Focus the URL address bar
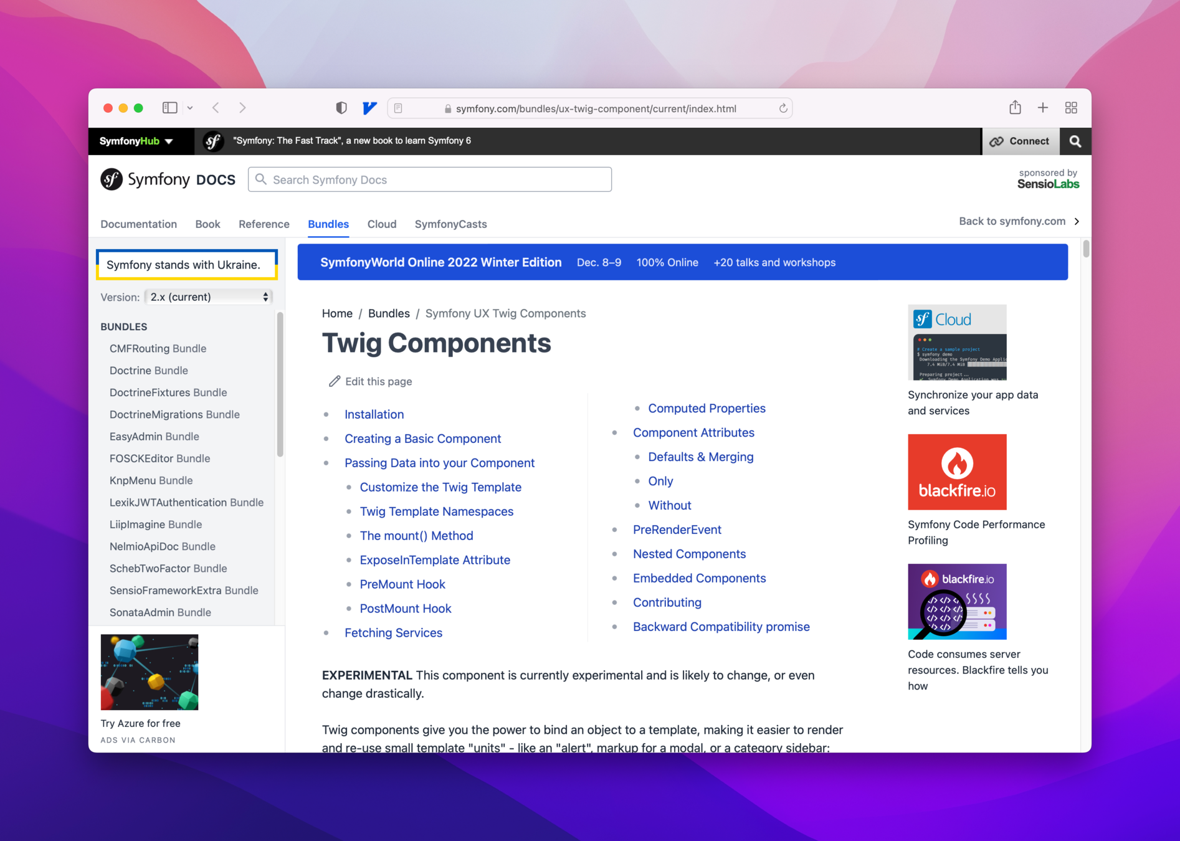This screenshot has height=841, width=1180. tap(590, 108)
